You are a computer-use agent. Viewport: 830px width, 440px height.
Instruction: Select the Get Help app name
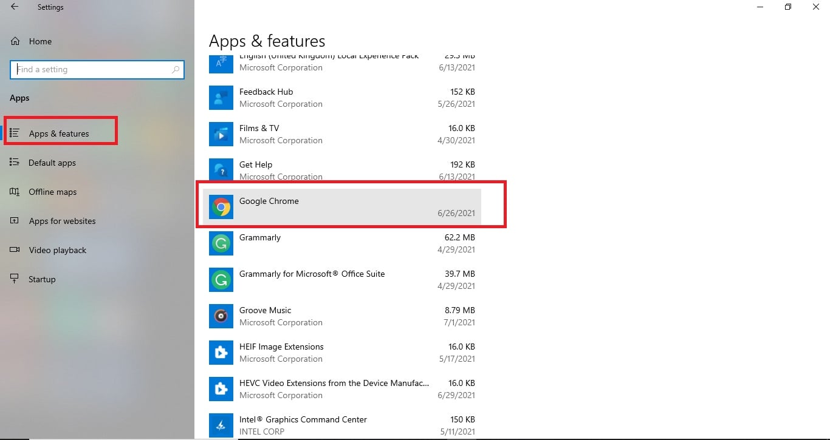pyautogui.click(x=256, y=164)
